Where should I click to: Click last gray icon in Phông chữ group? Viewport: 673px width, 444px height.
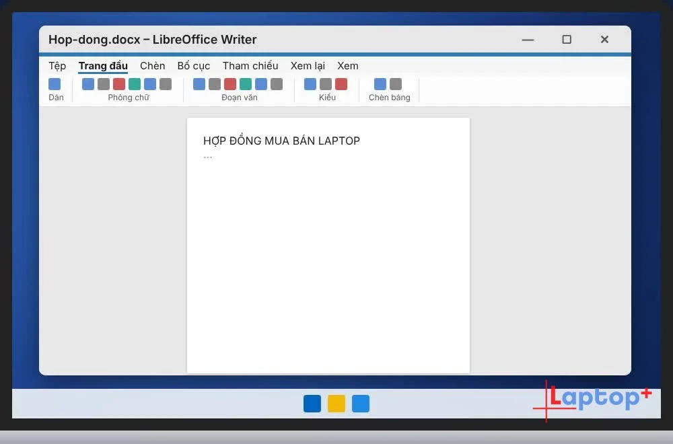pyautogui.click(x=166, y=84)
